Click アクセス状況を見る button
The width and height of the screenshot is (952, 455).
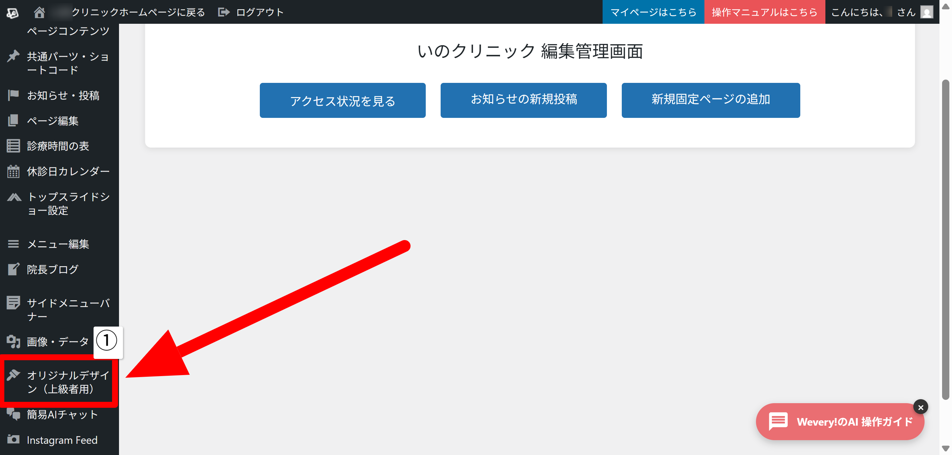(x=342, y=100)
